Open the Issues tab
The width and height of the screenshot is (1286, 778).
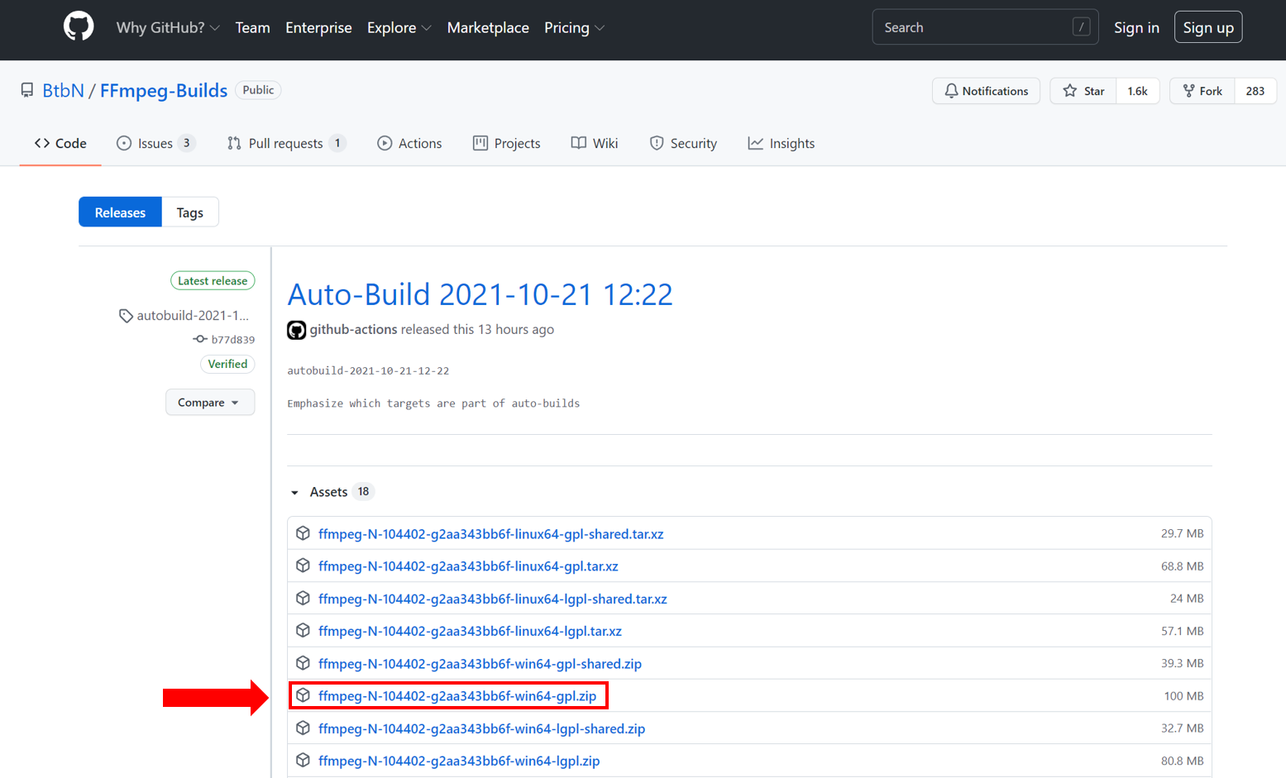tap(155, 143)
